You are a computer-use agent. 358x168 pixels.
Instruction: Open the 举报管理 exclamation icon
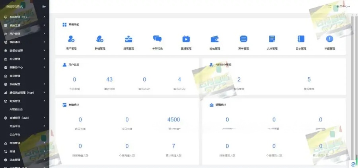coord(329,39)
